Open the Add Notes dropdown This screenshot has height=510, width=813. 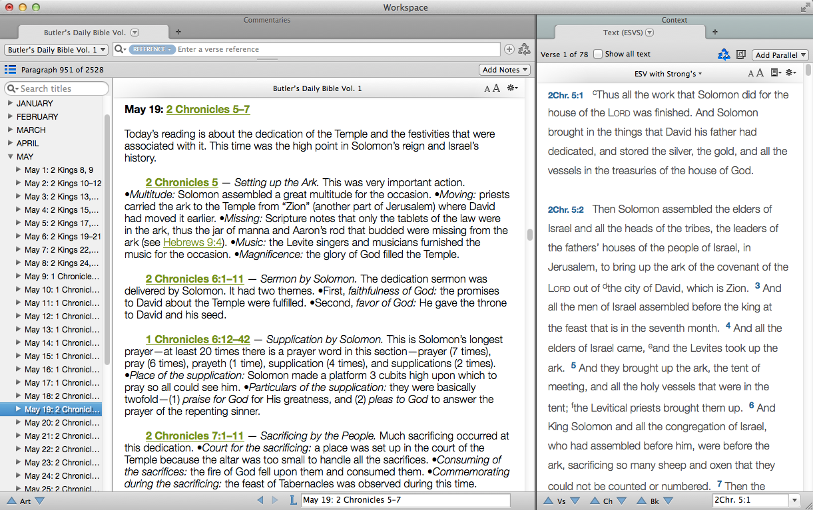505,70
